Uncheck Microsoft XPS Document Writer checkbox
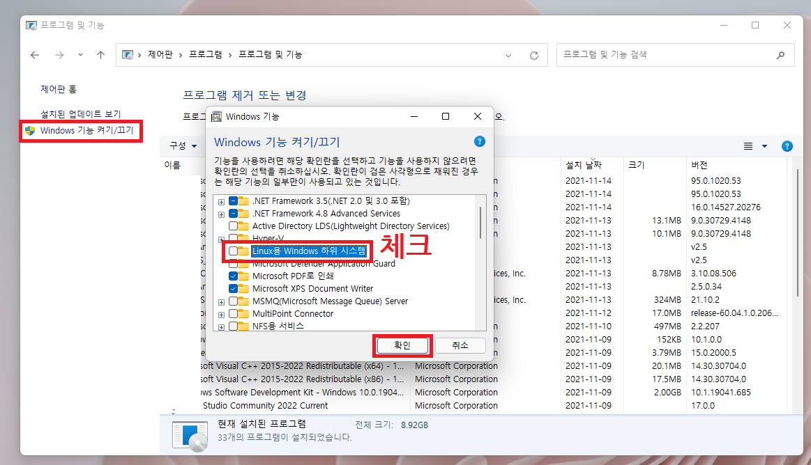 point(234,288)
